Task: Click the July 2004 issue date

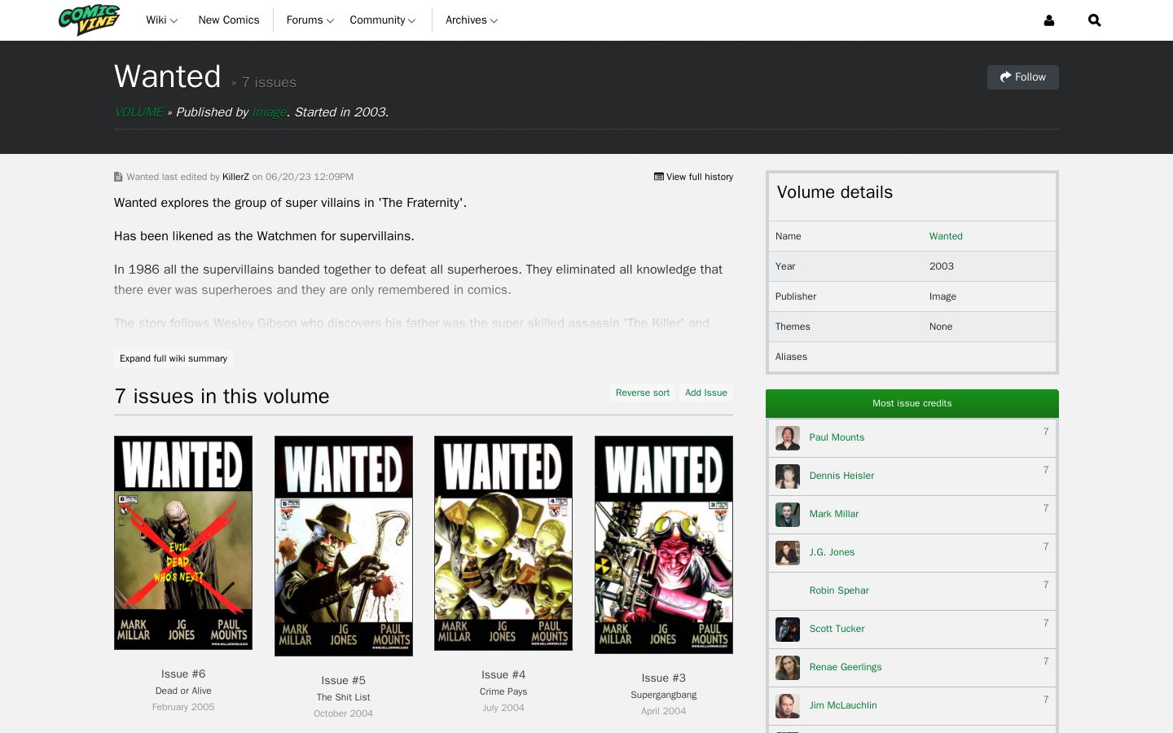Action: tap(503, 708)
